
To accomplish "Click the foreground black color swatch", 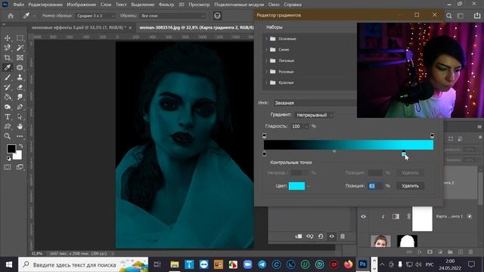I will (11, 149).
